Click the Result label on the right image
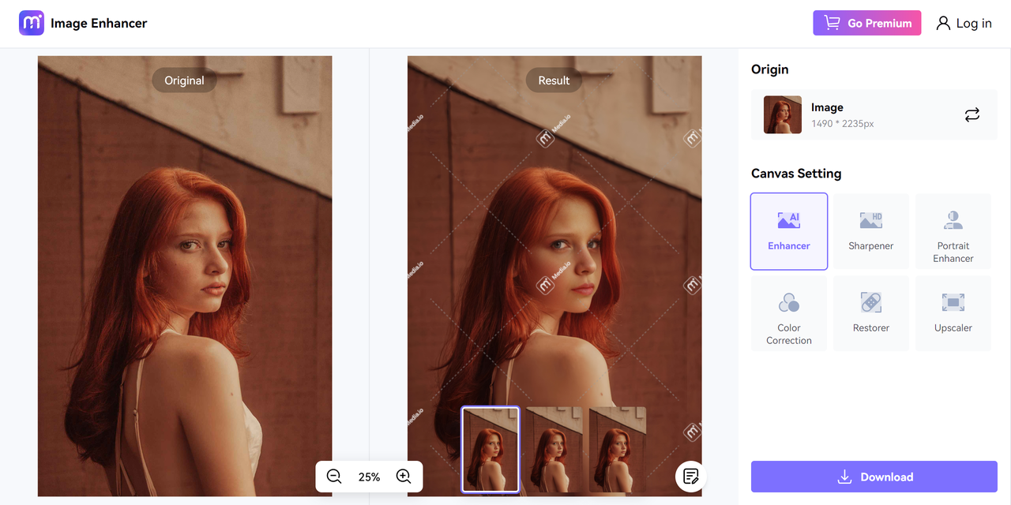The height and width of the screenshot is (505, 1011). coord(554,80)
